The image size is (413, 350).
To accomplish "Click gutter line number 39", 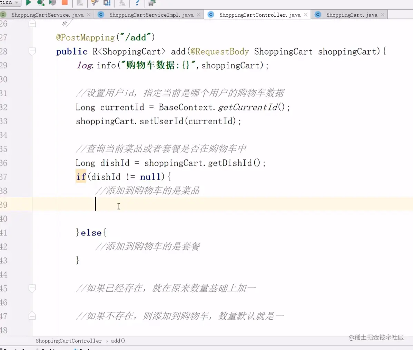I will click(4, 205).
